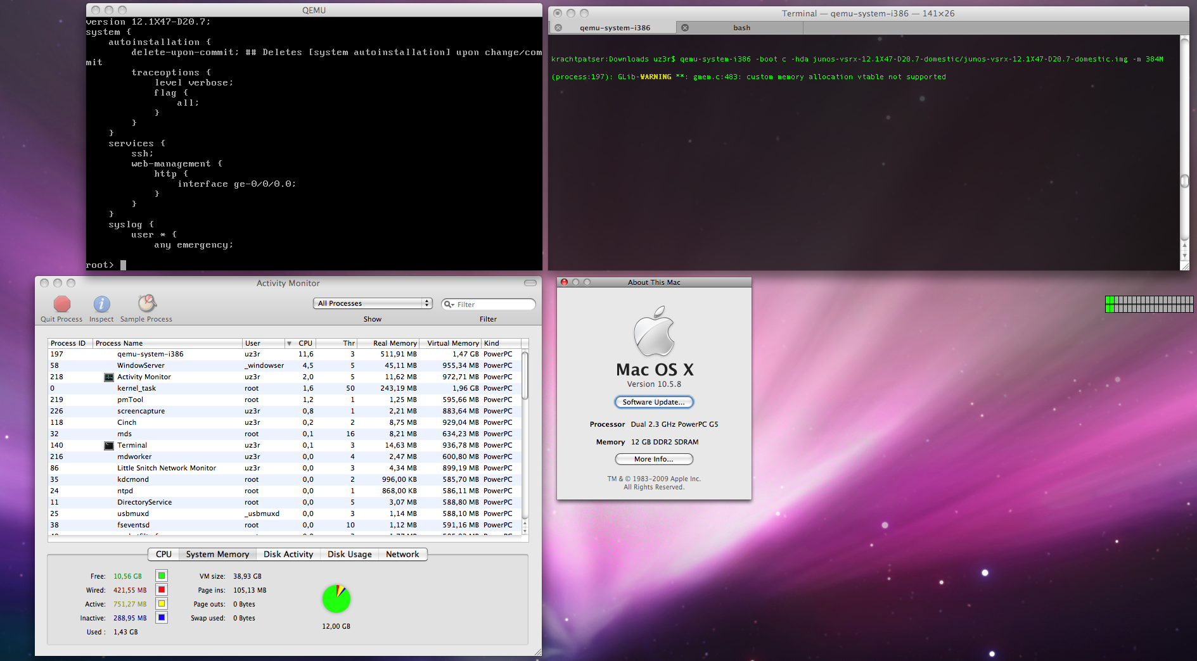Close the bash terminal tab
Viewport: 1197px width, 661px height.
click(x=685, y=28)
